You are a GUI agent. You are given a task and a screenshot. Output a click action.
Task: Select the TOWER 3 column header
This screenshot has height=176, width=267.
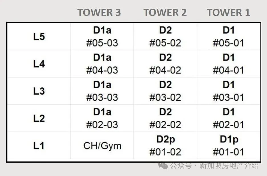(x=99, y=13)
